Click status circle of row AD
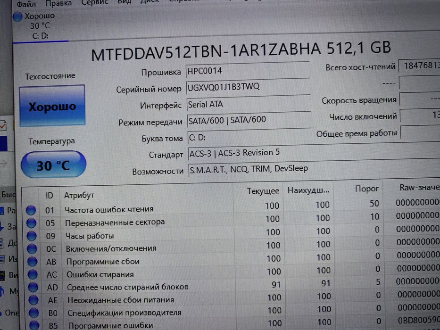 (x=33, y=288)
